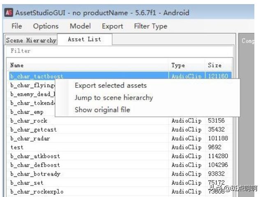The height and width of the screenshot is (197, 263).
Task: Click into the Filter search field
Action: click(119, 51)
